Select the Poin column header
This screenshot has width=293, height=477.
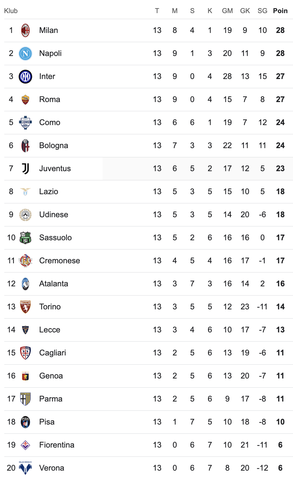click(280, 11)
